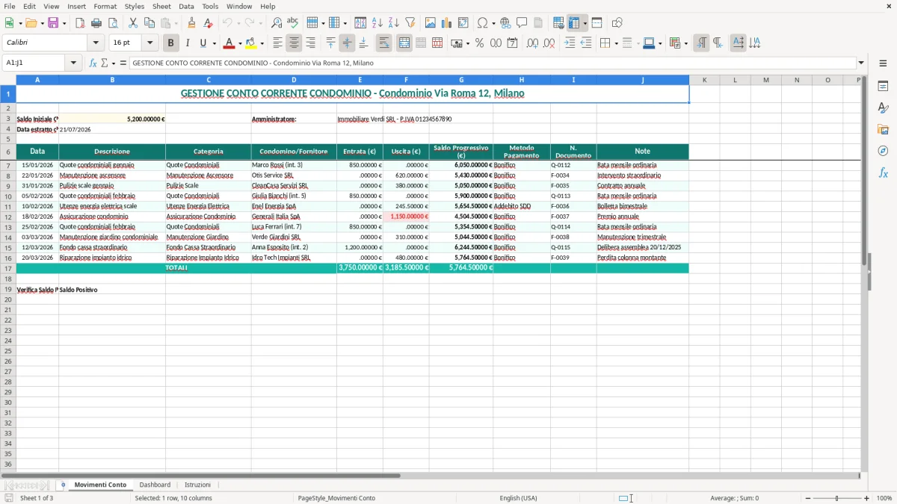Toggle Wrap Text
This screenshot has height=504, width=897.
point(383,43)
